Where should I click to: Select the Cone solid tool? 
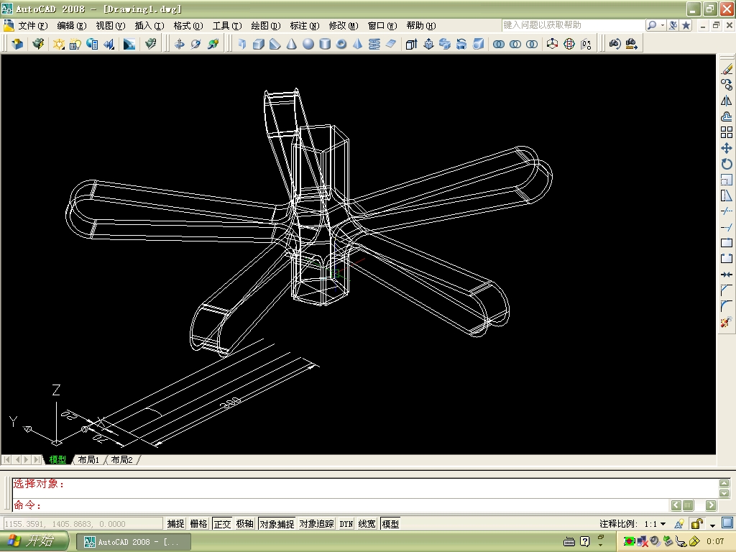292,44
